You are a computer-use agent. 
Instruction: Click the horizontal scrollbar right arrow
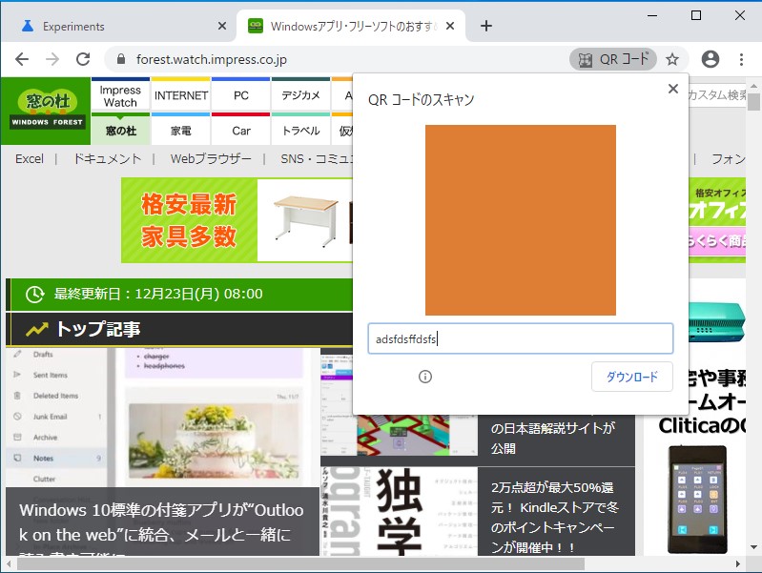click(x=738, y=563)
